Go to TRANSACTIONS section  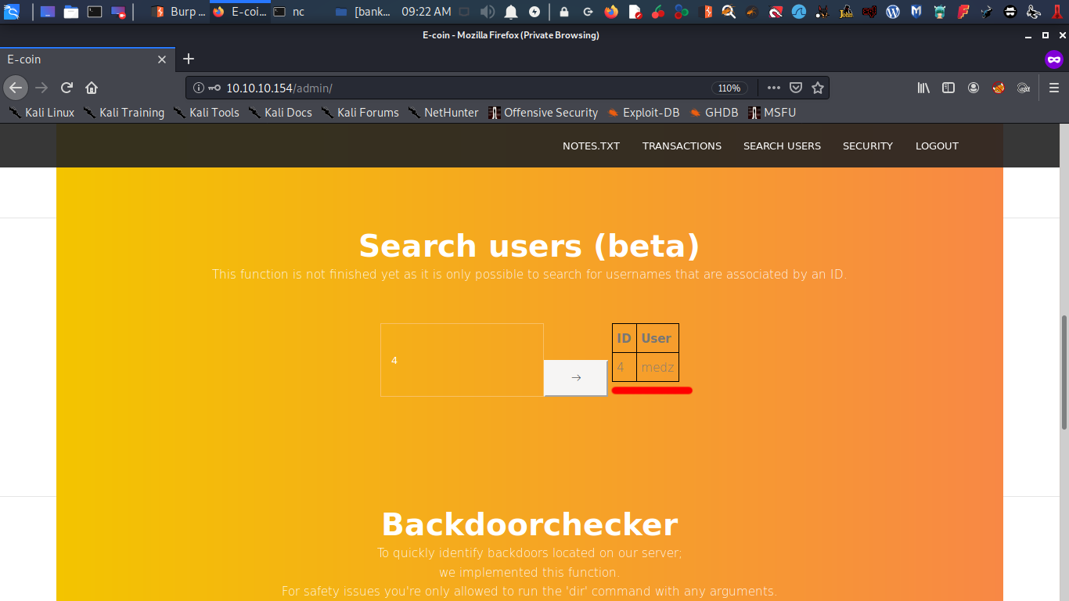tap(682, 146)
